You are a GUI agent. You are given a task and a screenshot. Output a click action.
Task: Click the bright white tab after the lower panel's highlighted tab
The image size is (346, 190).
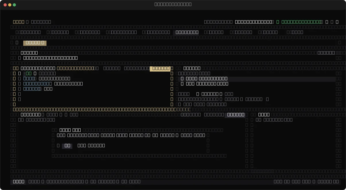264,115
